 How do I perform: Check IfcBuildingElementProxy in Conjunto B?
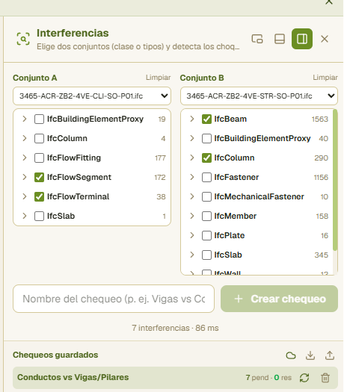coord(206,138)
